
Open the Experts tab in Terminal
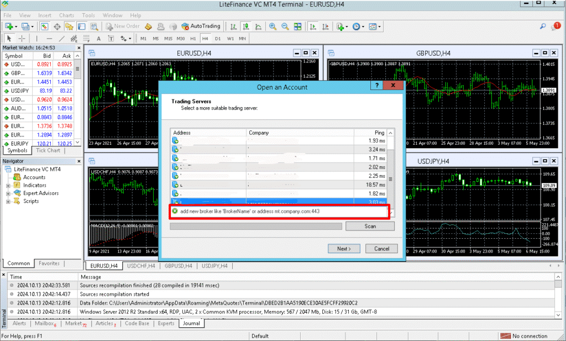tap(166, 323)
